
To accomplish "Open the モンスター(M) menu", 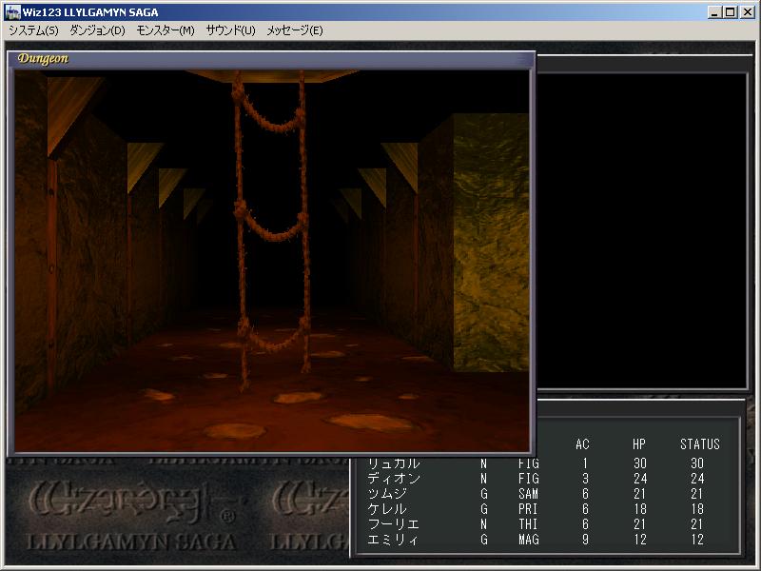I will click(x=166, y=30).
